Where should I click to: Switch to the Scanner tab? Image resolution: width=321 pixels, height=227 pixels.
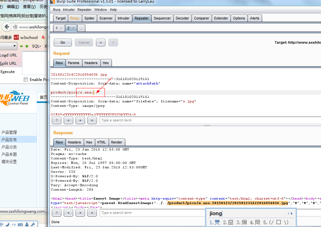pyautogui.click(x=106, y=18)
